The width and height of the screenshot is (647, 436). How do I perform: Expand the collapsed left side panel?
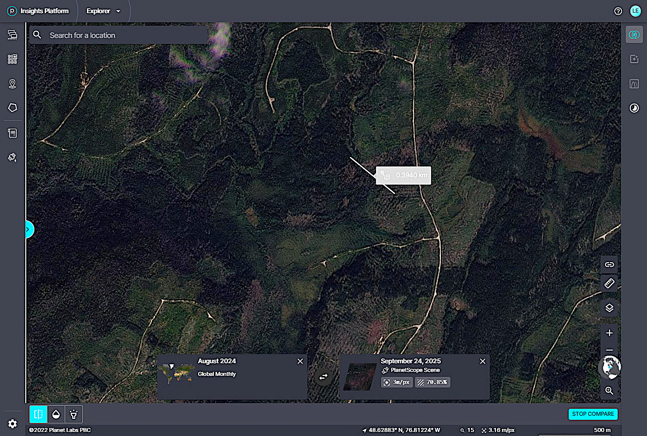pyautogui.click(x=28, y=230)
